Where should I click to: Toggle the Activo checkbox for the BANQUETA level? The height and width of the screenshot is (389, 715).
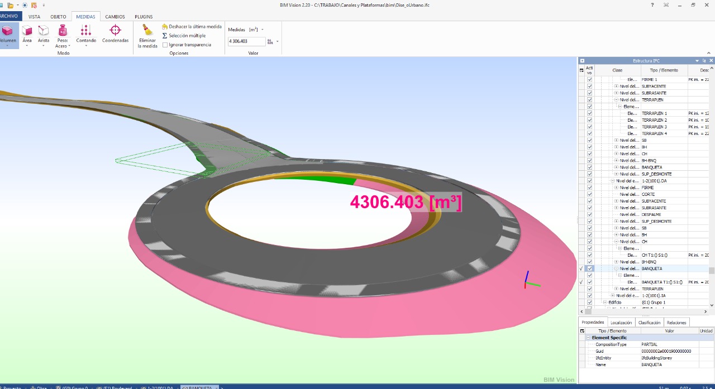(589, 268)
